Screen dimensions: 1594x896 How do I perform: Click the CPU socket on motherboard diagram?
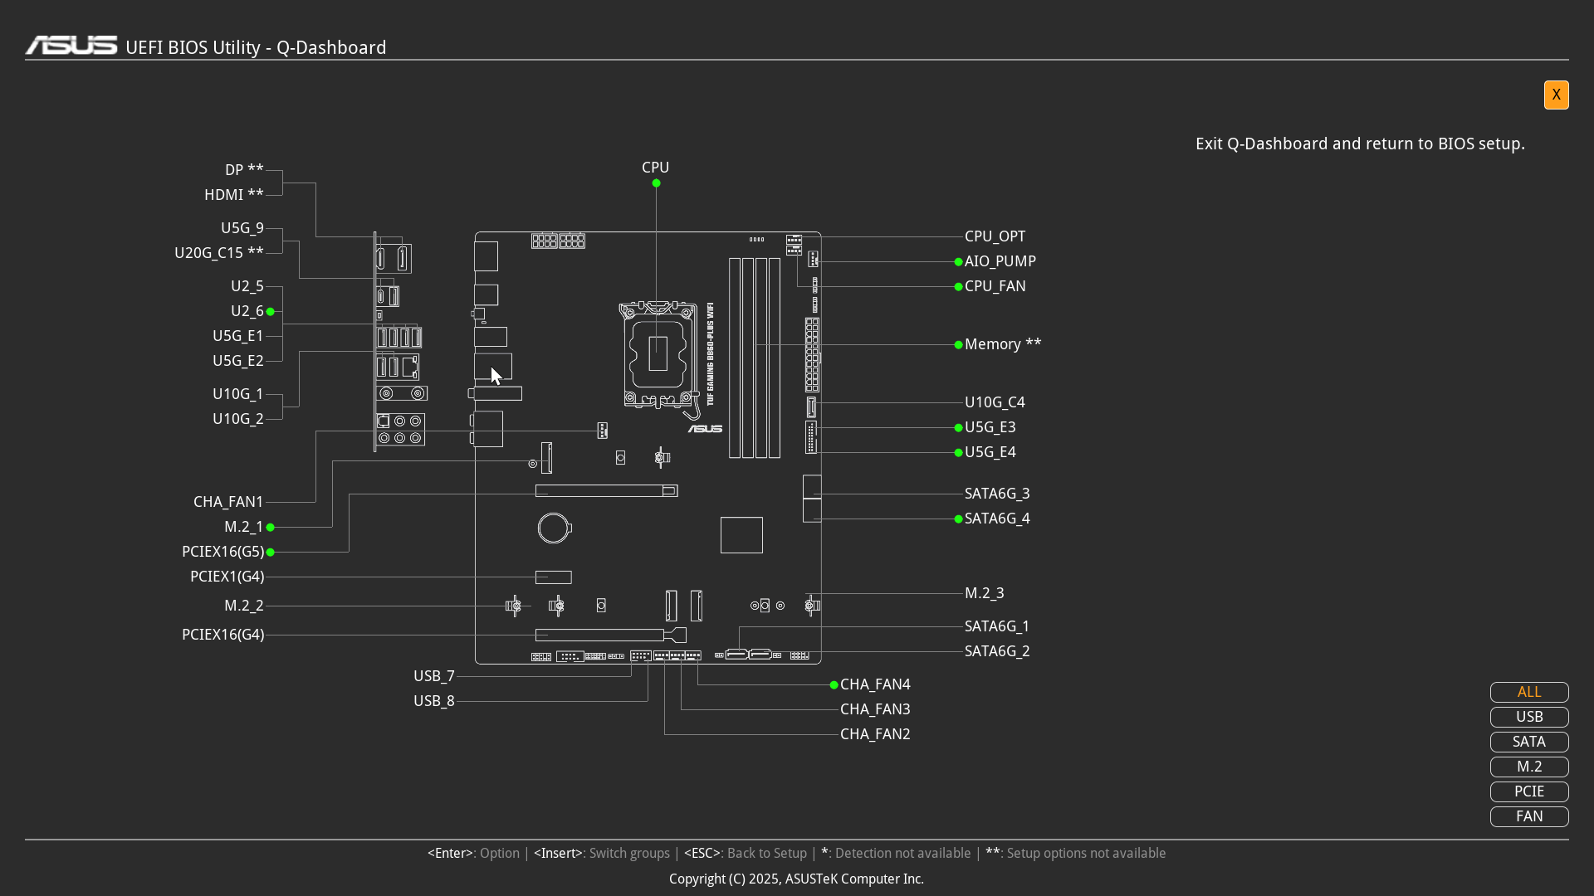point(658,354)
